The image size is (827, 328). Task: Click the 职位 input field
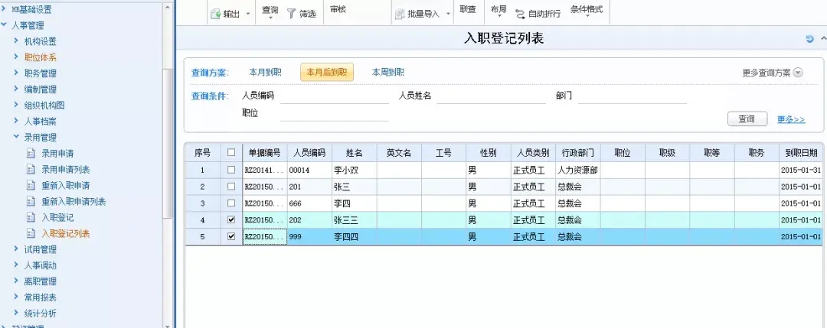point(335,114)
